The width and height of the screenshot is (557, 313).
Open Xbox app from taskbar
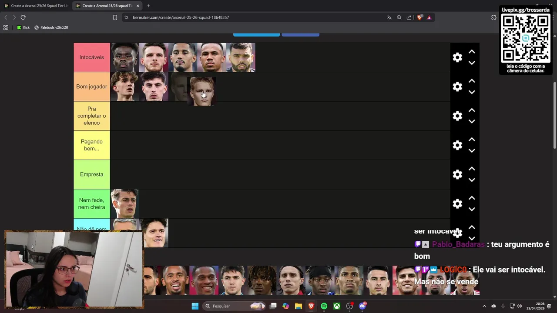pyautogui.click(x=337, y=306)
